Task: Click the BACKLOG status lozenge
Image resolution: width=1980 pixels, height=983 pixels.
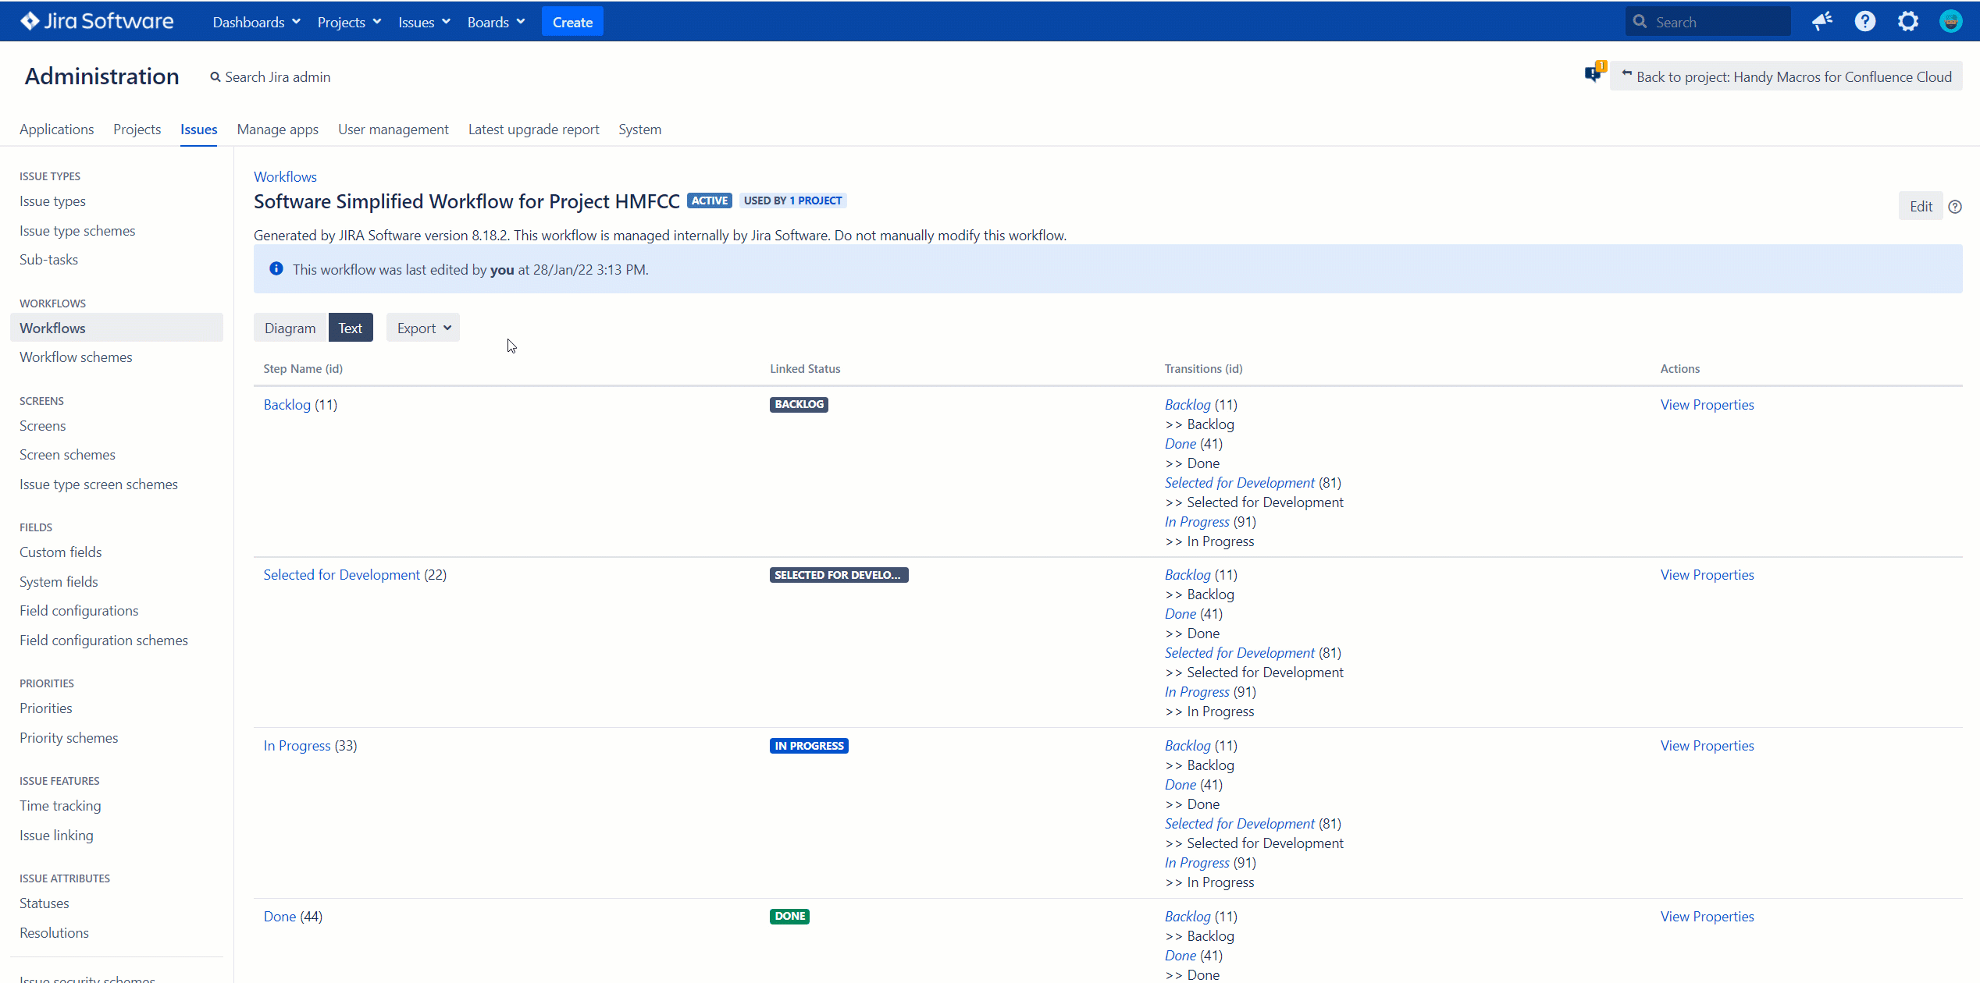Action: (799, 405)
